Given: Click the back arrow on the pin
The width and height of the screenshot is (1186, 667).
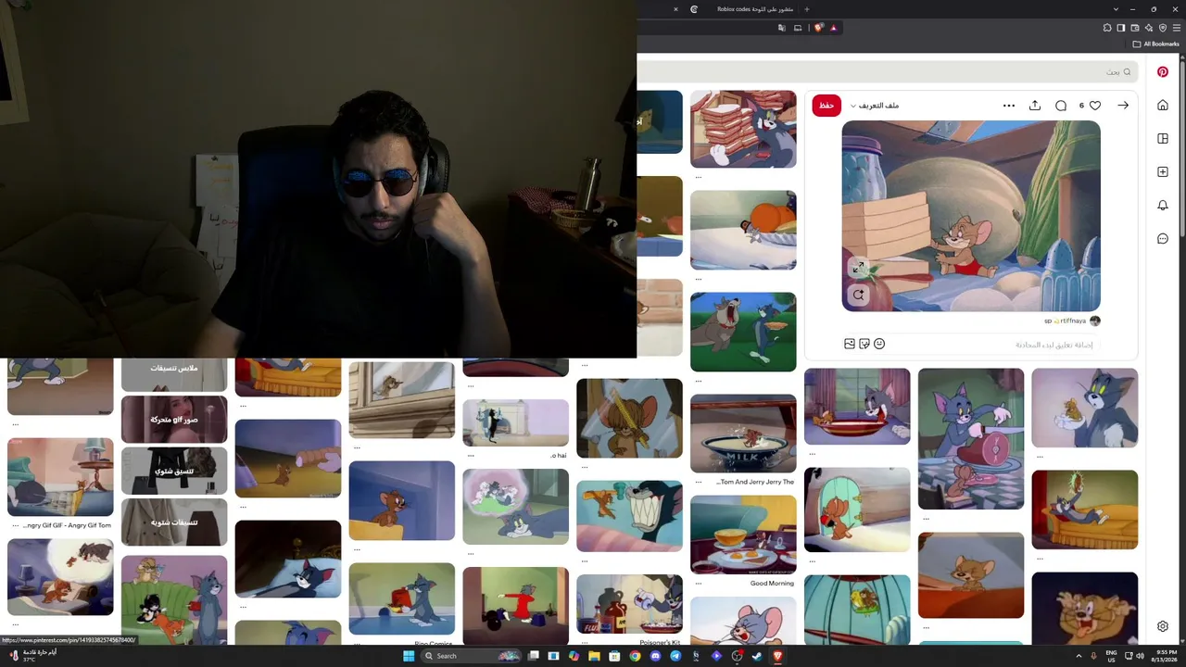Looking at the screenshot, I should [x=1123, y=106].
